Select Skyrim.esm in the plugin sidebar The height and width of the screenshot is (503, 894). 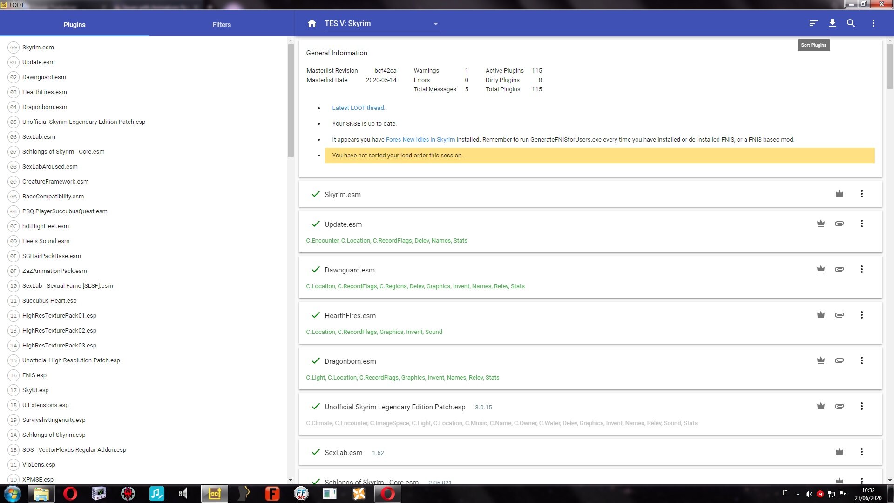[38, 47]
